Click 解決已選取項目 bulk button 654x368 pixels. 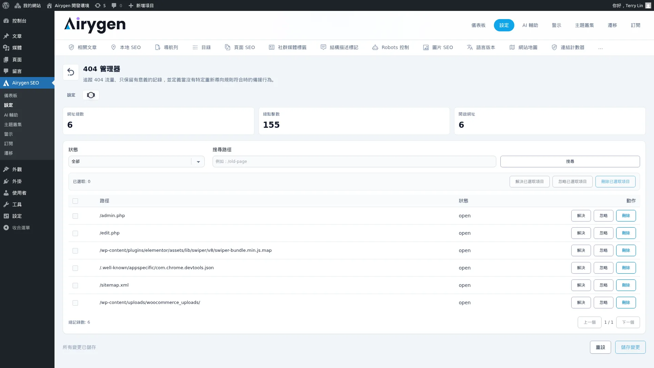pos(530,182)
